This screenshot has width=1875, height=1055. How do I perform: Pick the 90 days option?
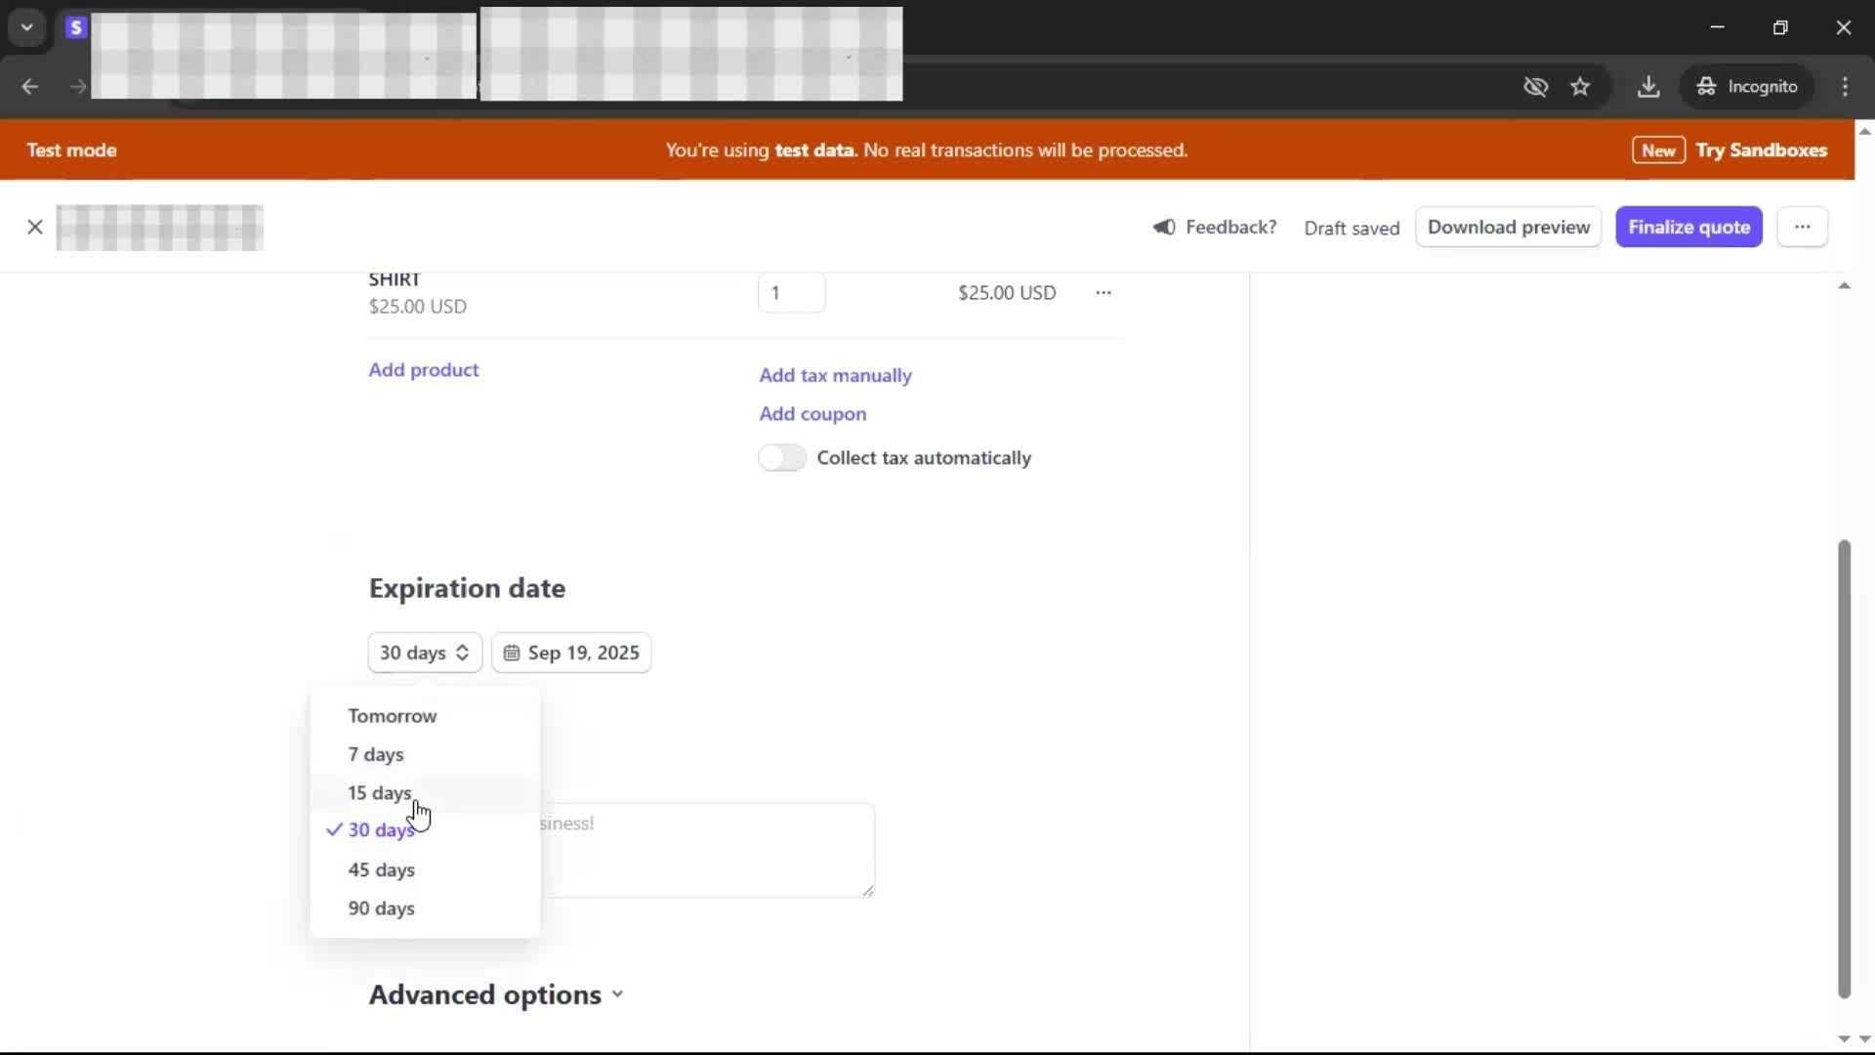381,908
